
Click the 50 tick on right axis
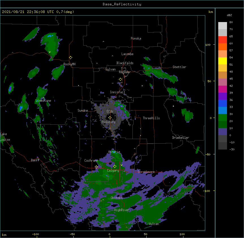tap(209, 81)
